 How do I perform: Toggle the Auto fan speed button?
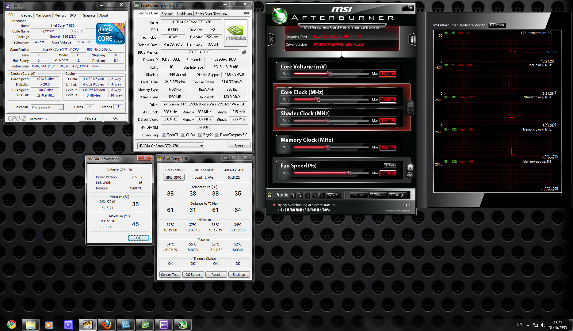click(x=390, y=165)
